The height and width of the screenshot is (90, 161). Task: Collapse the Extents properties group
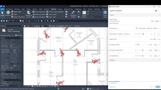pyautogui.click(x=20, y=80)
